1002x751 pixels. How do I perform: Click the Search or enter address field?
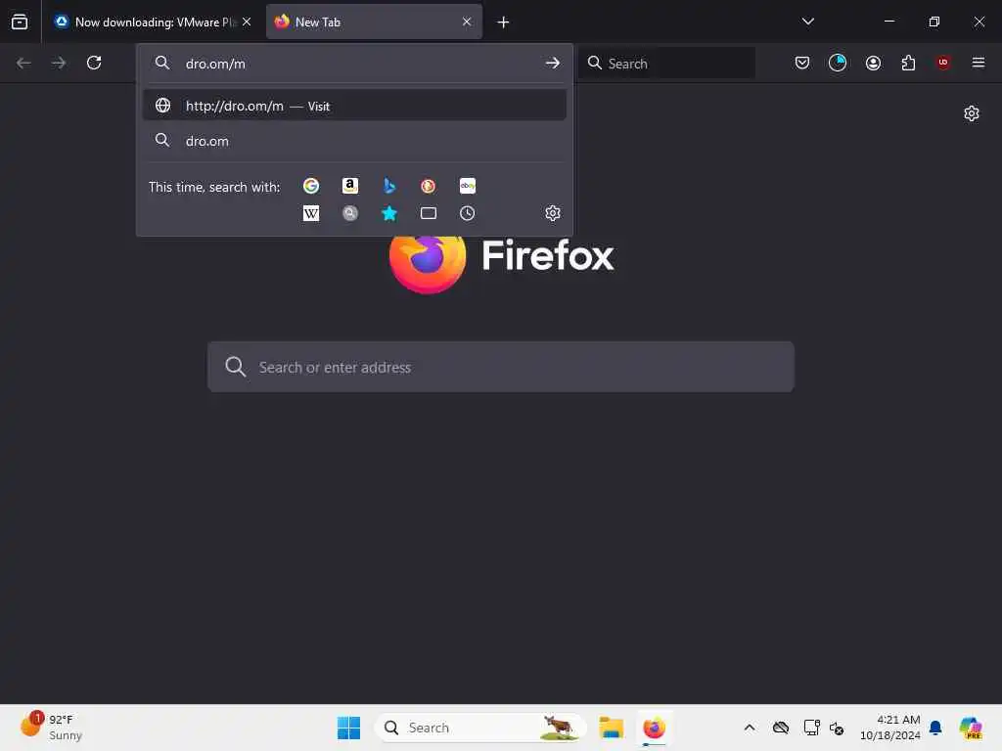501,368
